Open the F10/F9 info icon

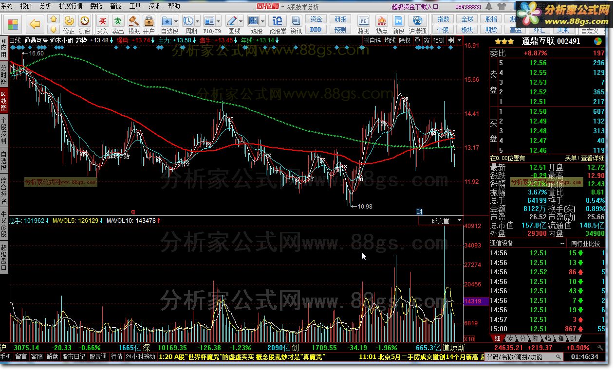click(x=210, y=21)
